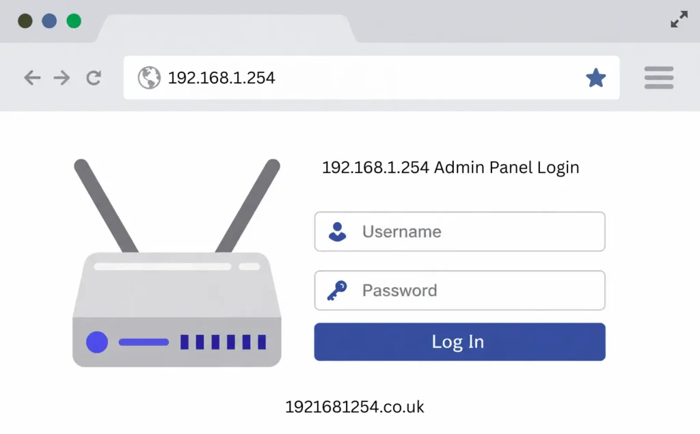Focus the Username input field
Viewport: 700px width, 434px height.
460,232
